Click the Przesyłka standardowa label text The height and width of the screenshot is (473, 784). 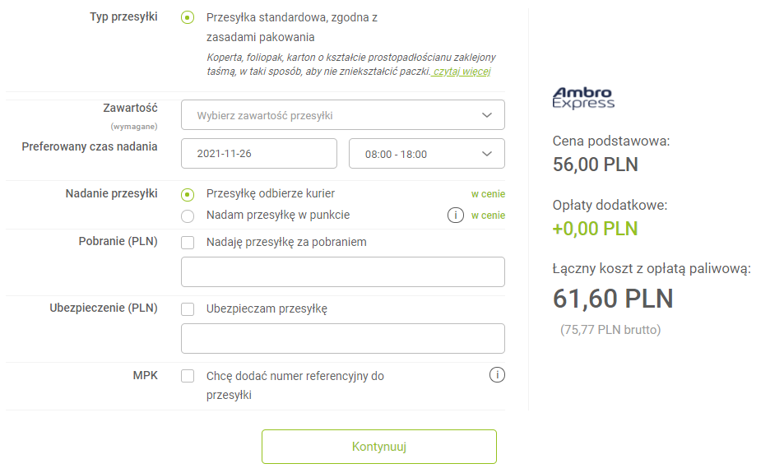[291, 17]
